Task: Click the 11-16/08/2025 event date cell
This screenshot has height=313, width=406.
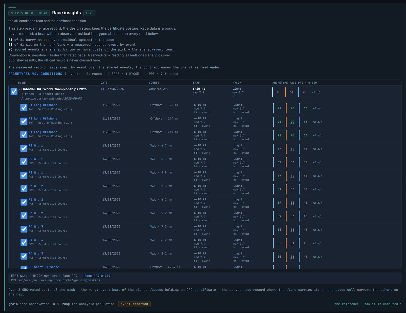Action: coord(112,89)
